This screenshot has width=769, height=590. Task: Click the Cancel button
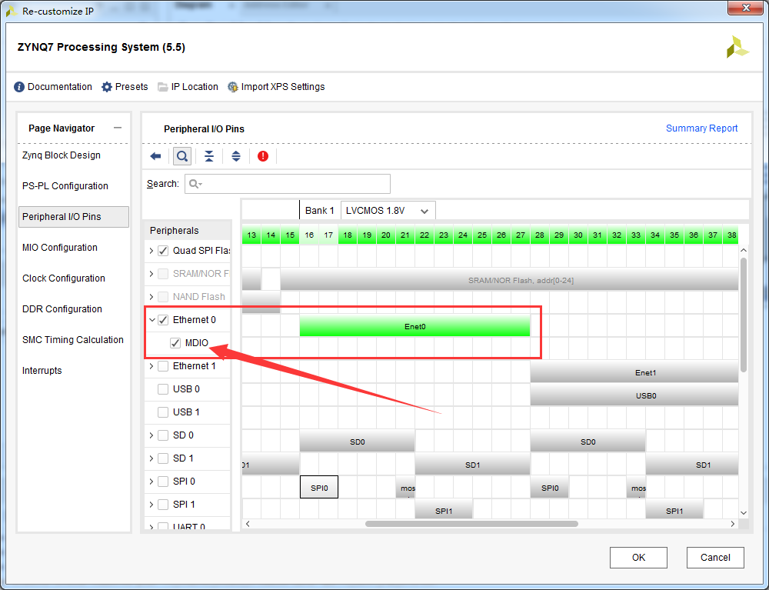click(x=715, y=558)
